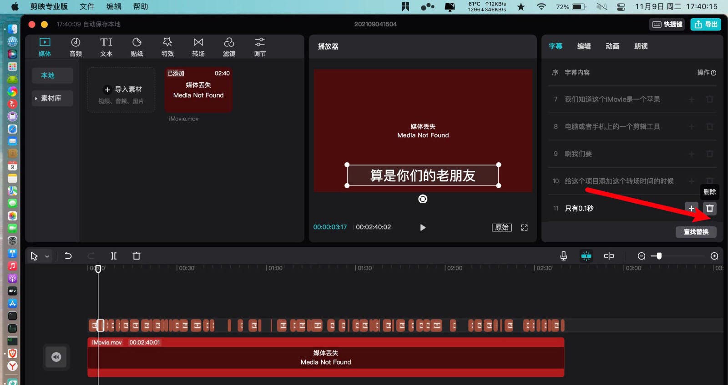This screenshot has width=728, height=385.
Task: Toggle the preview axis button next to snapping
Action: point(609,256)
